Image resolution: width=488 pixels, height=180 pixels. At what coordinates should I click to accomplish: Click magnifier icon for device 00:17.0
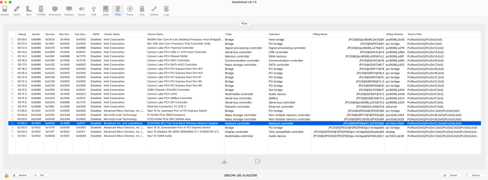point(12,65)
